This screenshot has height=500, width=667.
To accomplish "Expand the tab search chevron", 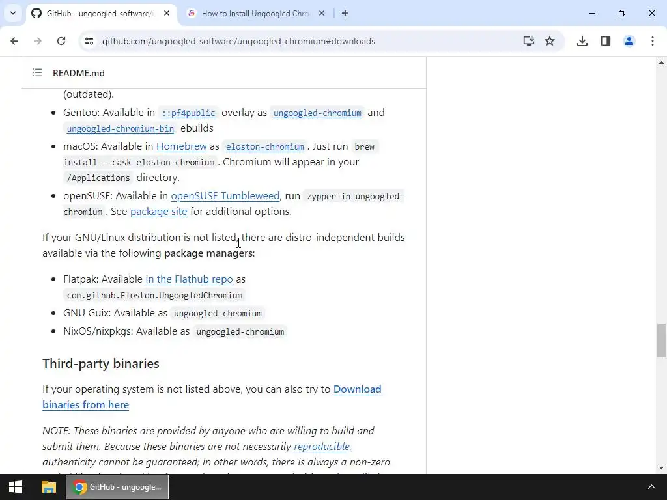I will click(13, 13).
